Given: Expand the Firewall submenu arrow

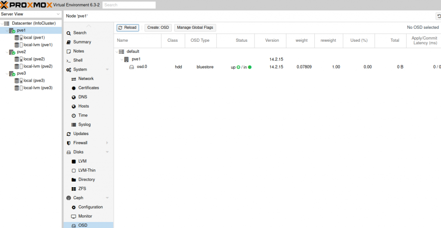Looking at the screenshot, I should point(107,143).
